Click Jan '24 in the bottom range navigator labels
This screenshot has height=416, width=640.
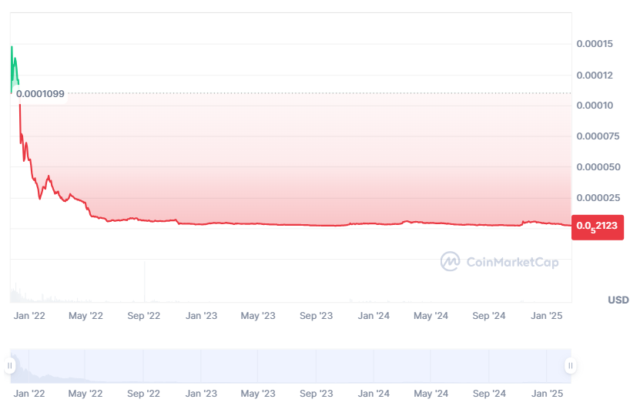coord(374,394)
